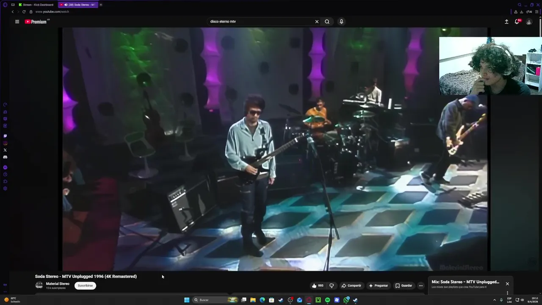542x305 pixels.
Task: Open Opera sidebar settings gear
Action: coord(5,189)
